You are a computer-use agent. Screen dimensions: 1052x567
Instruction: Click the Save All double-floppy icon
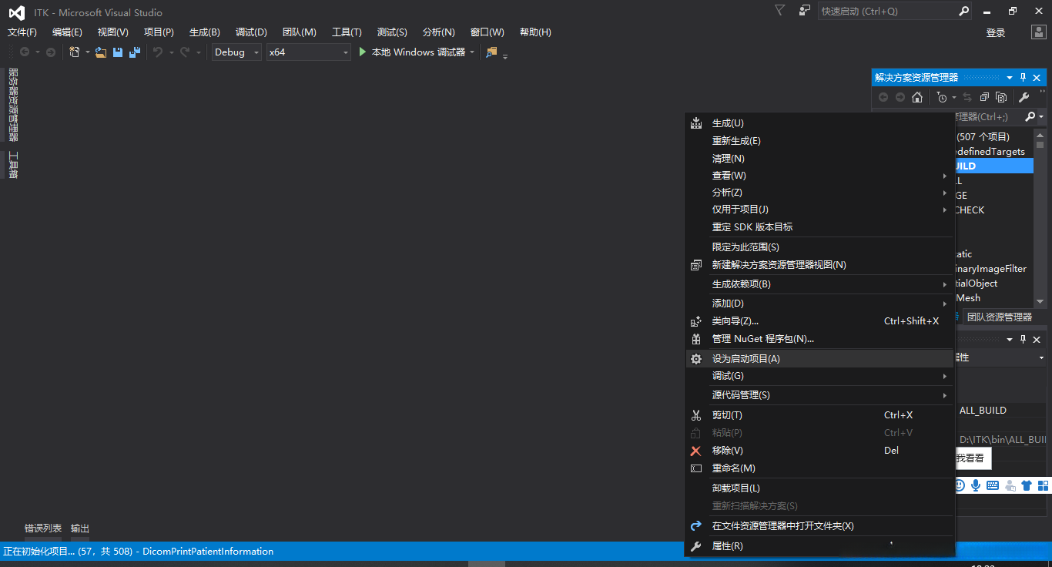coord(135,52)
